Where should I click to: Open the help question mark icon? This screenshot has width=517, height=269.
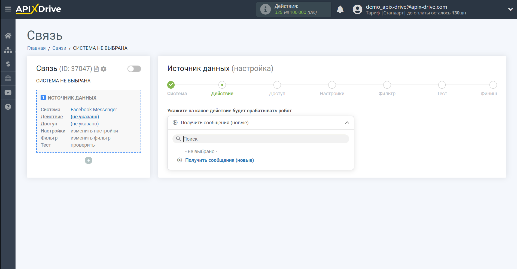(x=8, y=107)
